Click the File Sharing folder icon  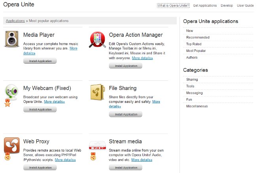pyautogui.click(x=98, y=92)
